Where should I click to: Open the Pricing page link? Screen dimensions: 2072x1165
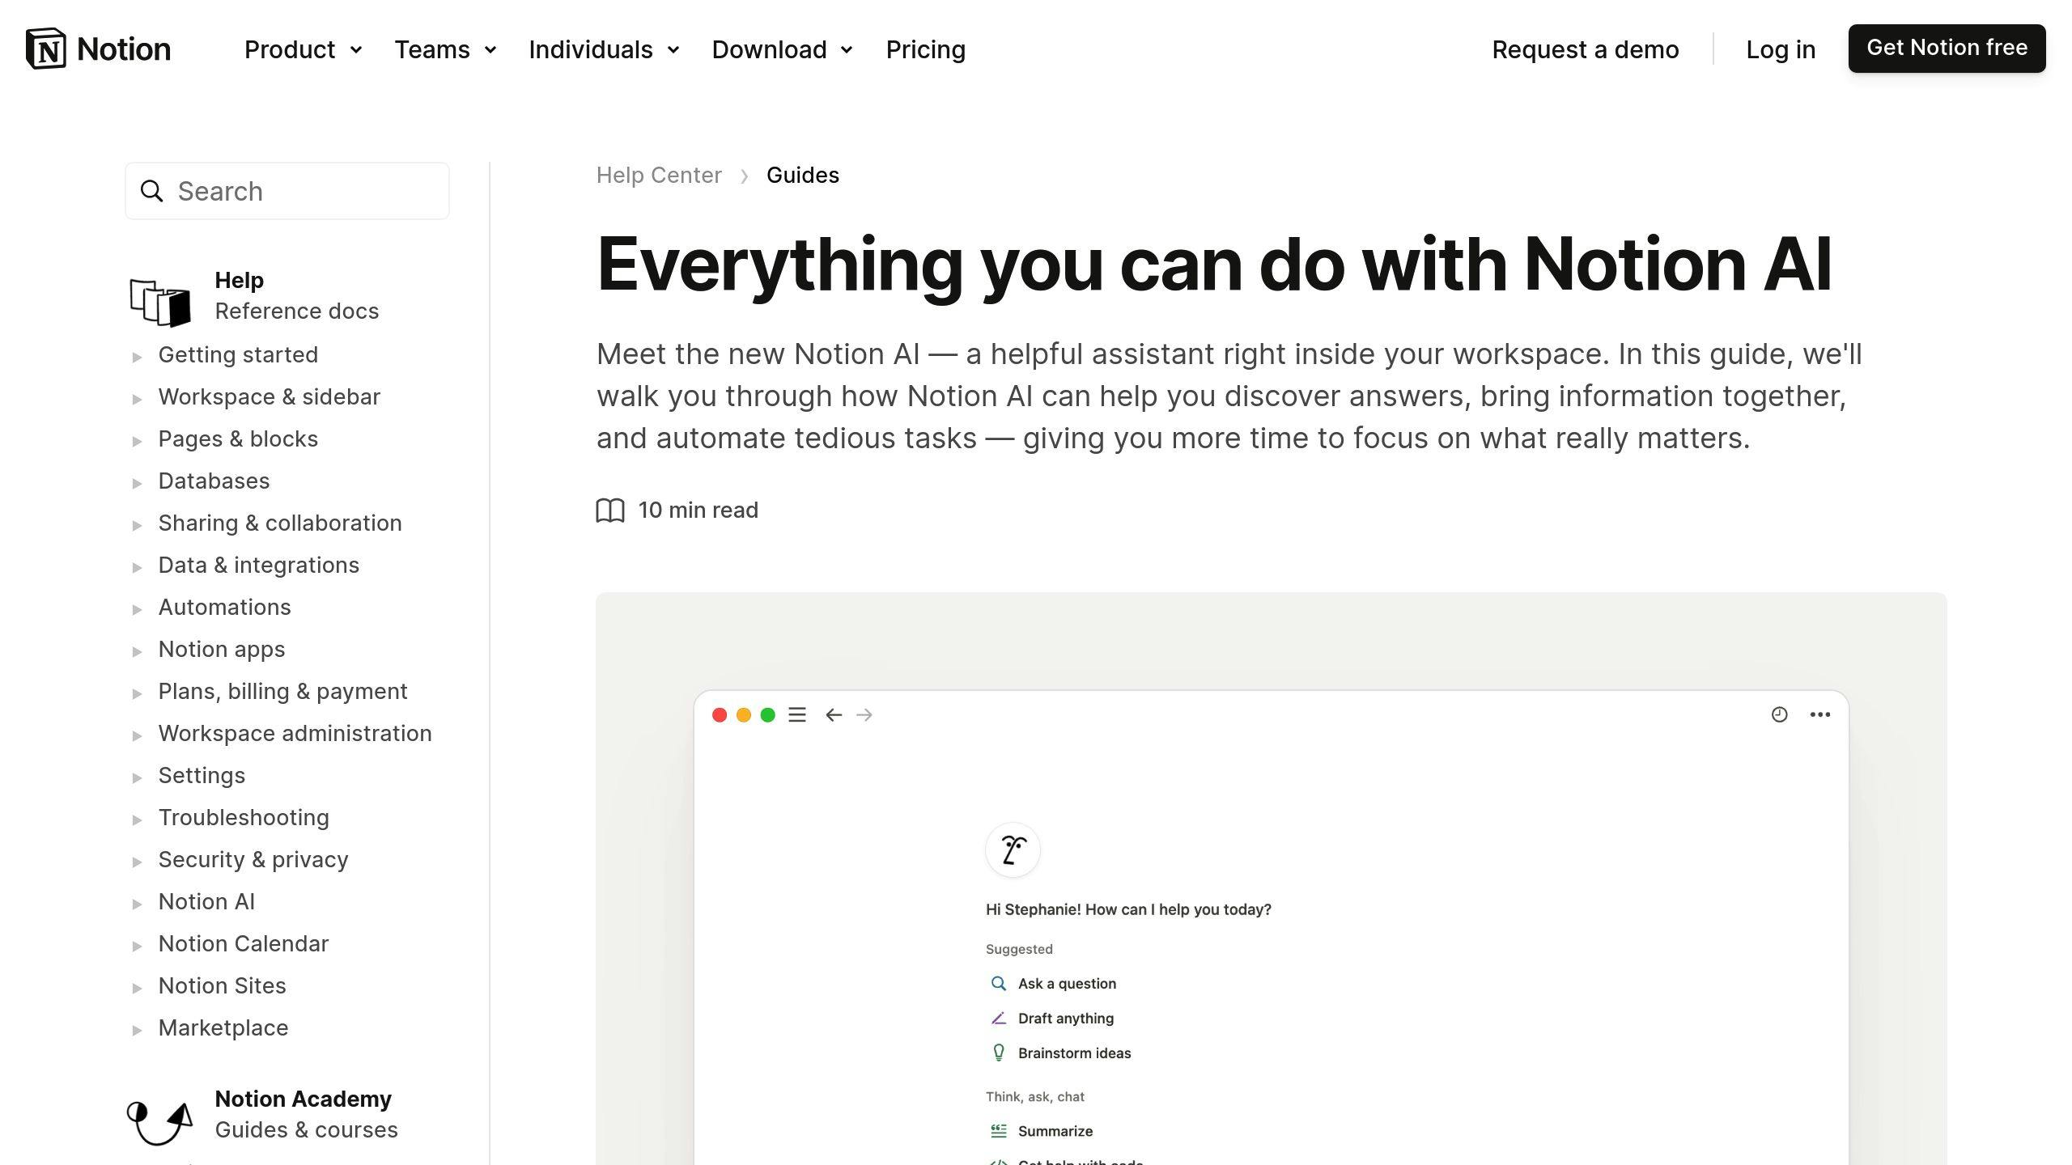pos(925,50)
